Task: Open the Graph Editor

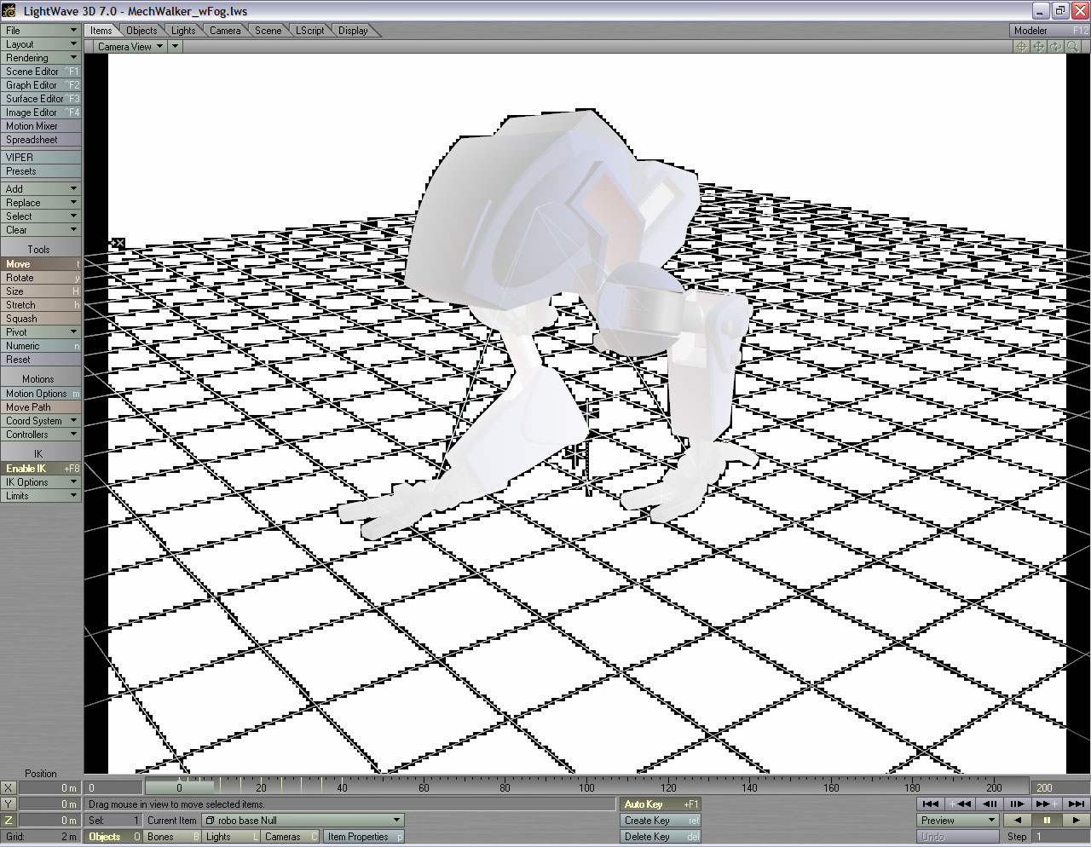Action: [x=41, y=85]
